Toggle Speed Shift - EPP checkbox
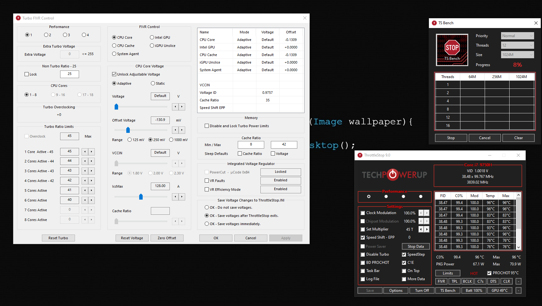Image resolution: width=542 pixels, height=306 pixels. 363,238
